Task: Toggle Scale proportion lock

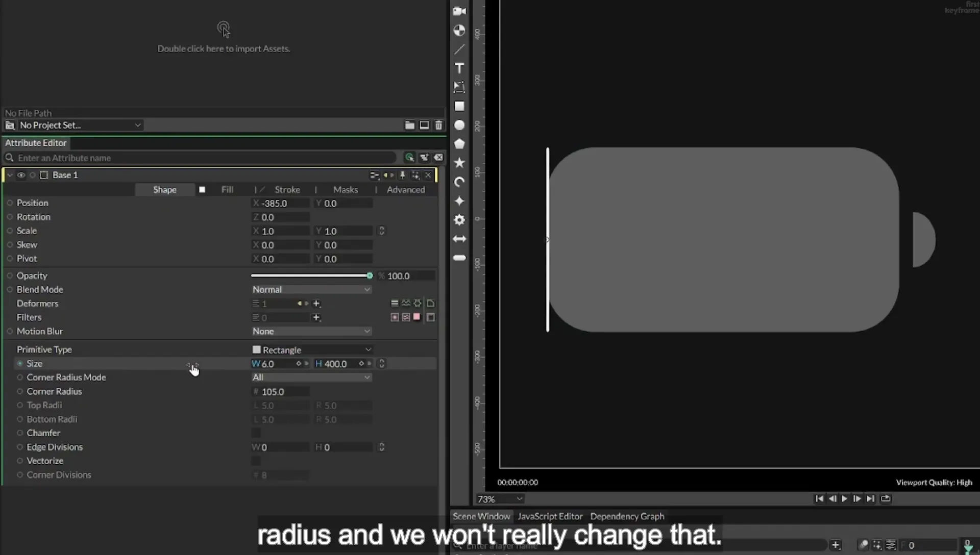Action: point(381,231)
